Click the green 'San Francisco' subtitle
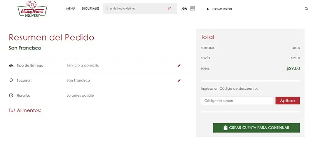 (25, 48)
